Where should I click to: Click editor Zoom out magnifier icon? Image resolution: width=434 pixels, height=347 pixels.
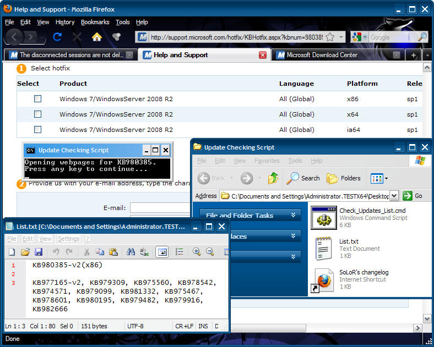coord(210,252)
